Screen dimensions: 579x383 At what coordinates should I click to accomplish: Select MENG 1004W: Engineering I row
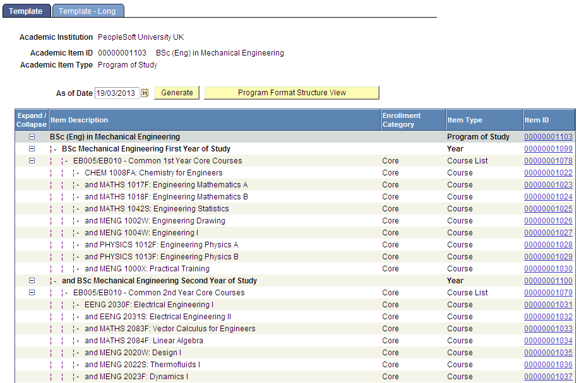point(295,233)
